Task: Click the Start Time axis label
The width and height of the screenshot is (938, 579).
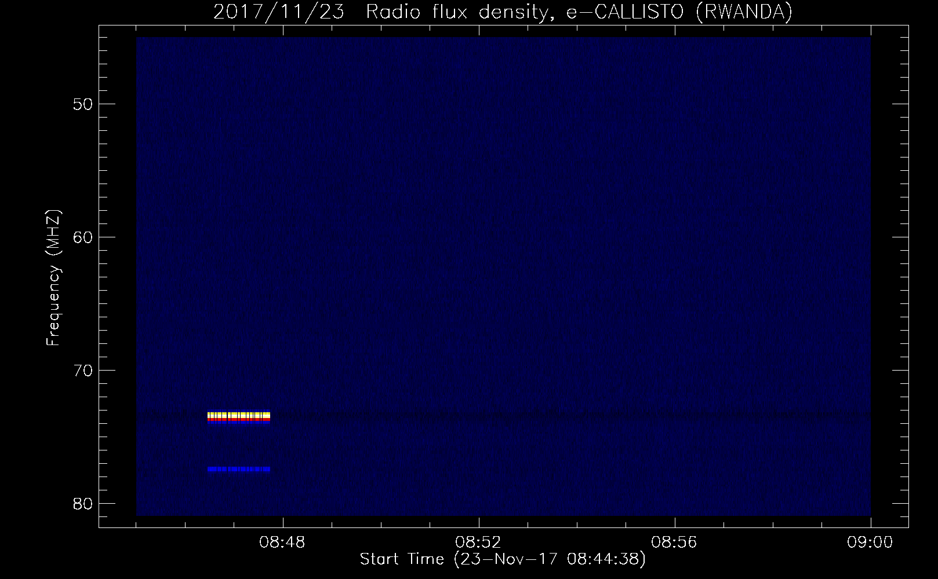Action: [503, 559]
